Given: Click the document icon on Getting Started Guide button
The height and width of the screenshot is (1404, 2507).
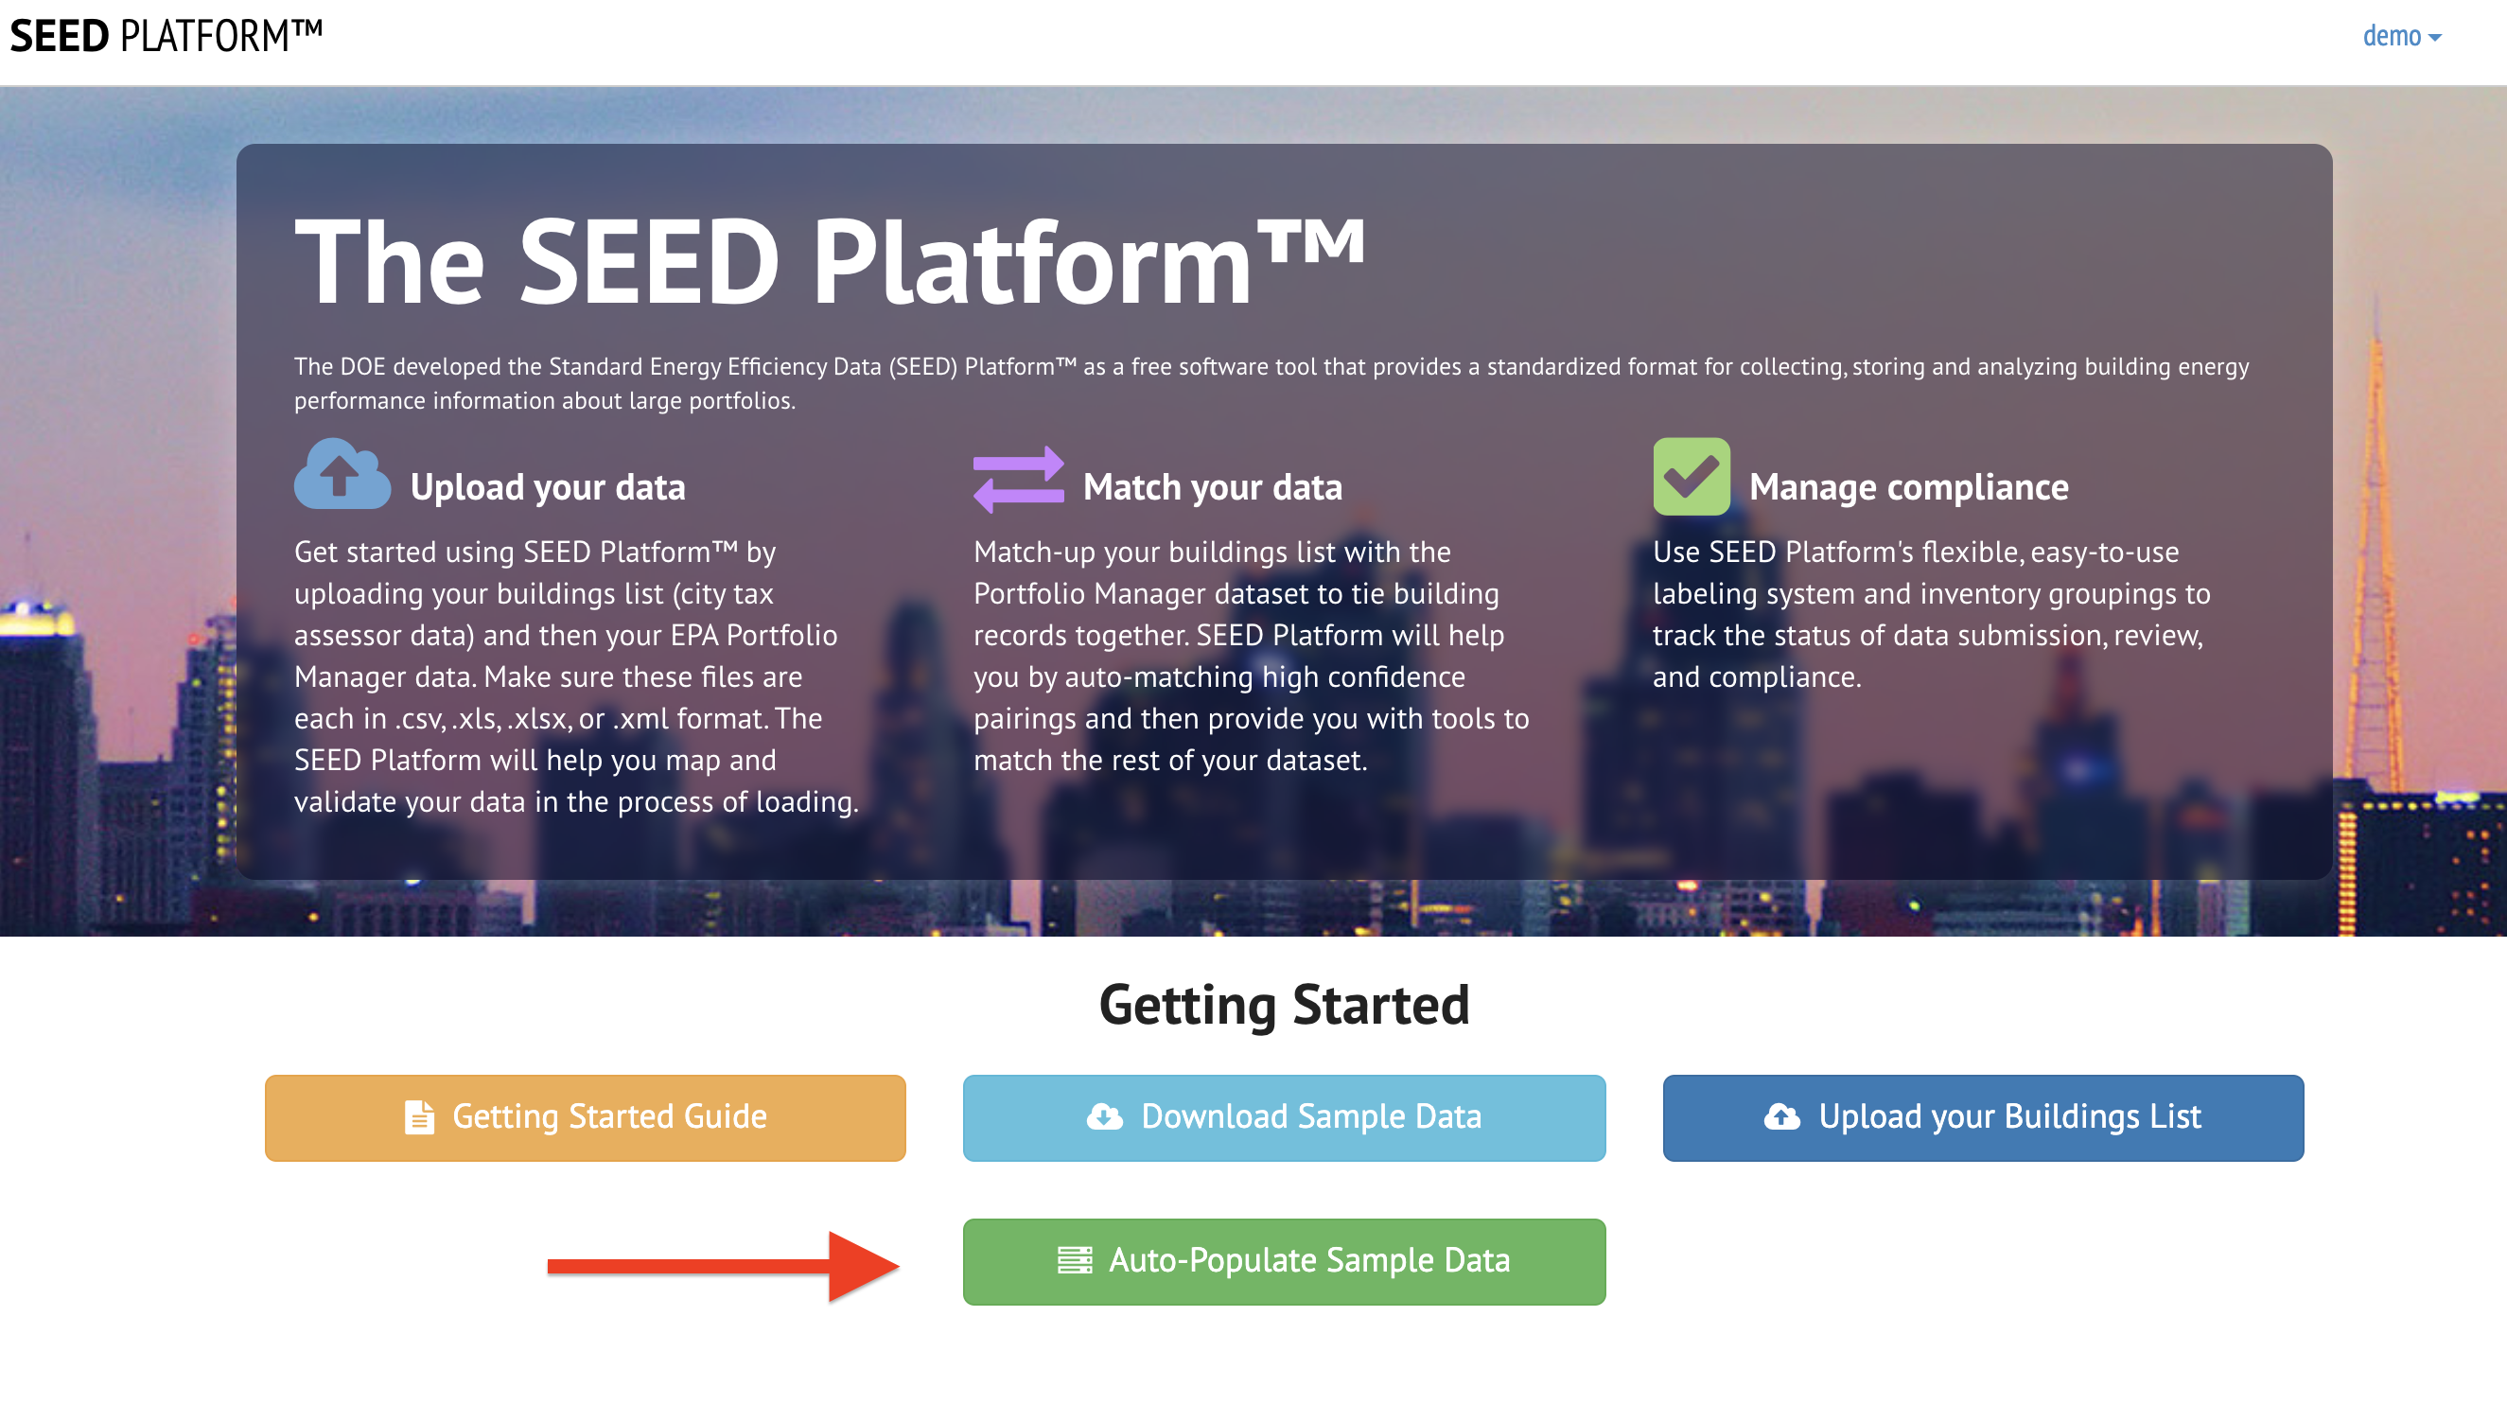Looking at the screenshot, I should pos(419,1116).
